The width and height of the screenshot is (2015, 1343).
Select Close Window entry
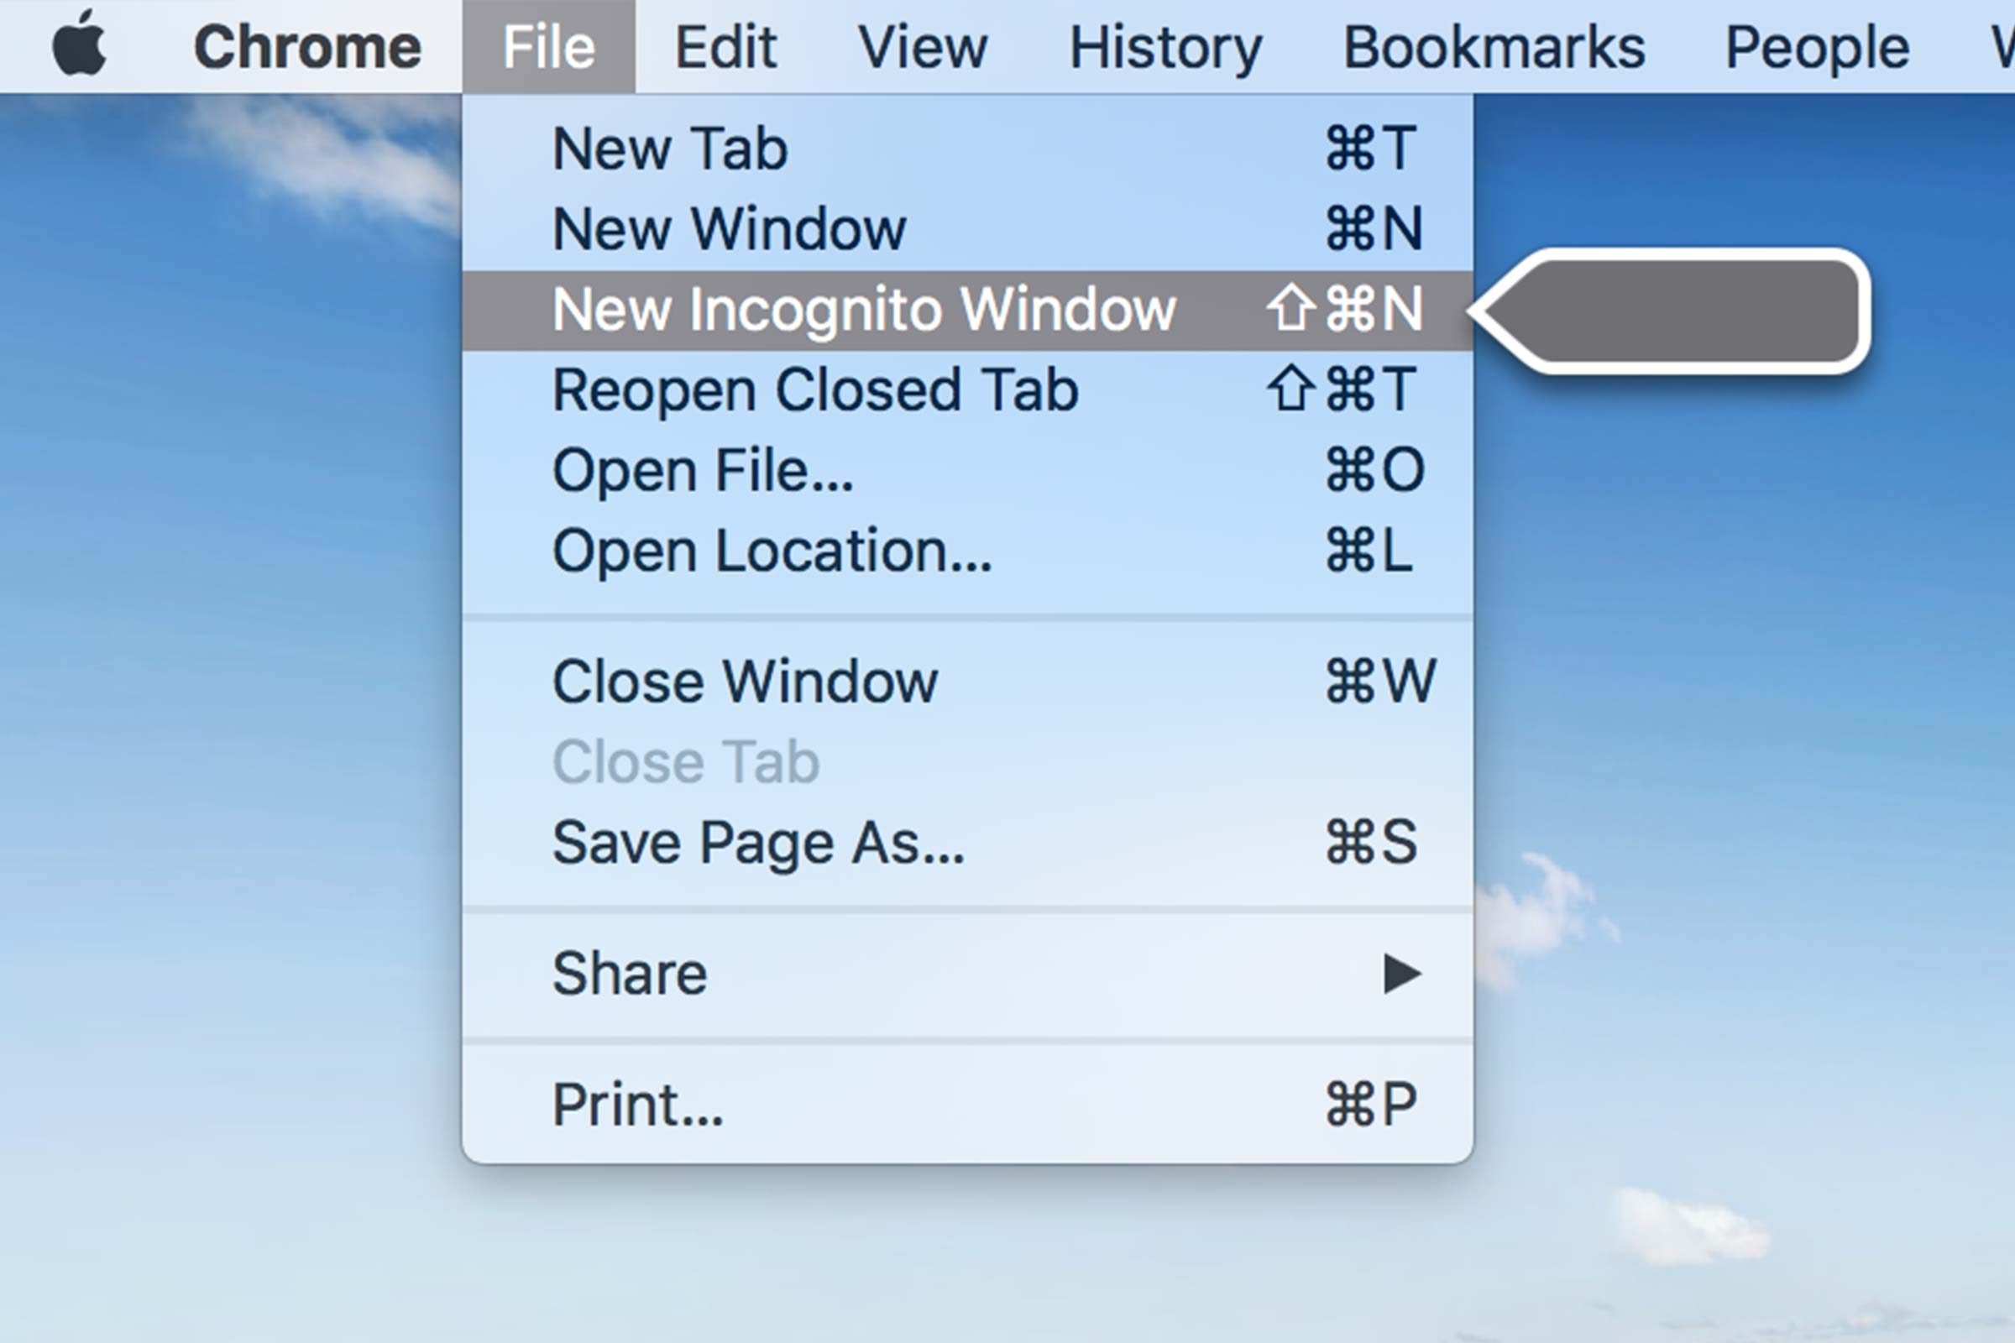[968, 682]
